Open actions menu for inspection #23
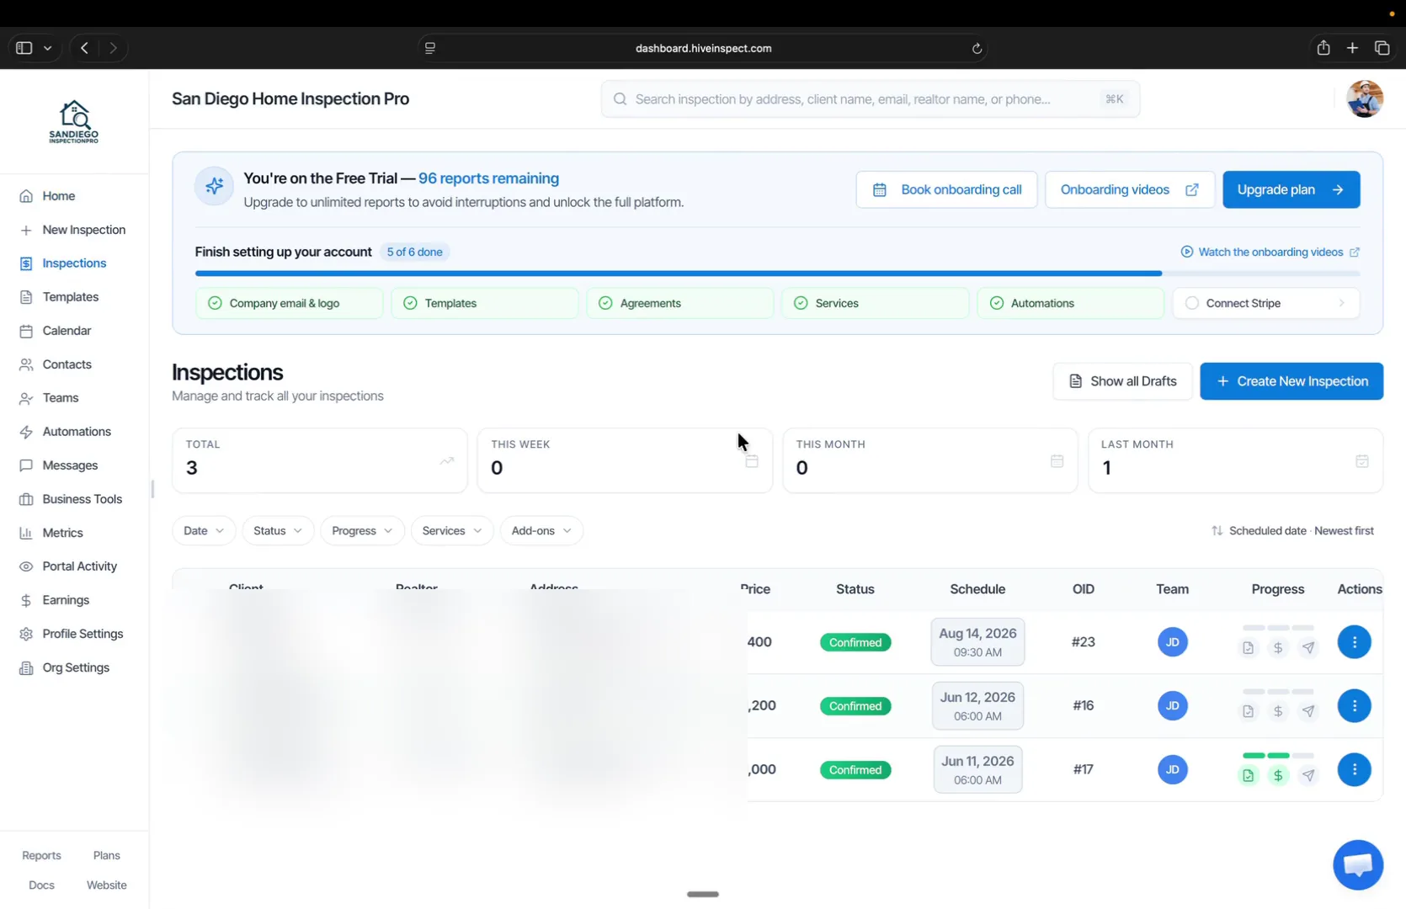 (1354, 642)
